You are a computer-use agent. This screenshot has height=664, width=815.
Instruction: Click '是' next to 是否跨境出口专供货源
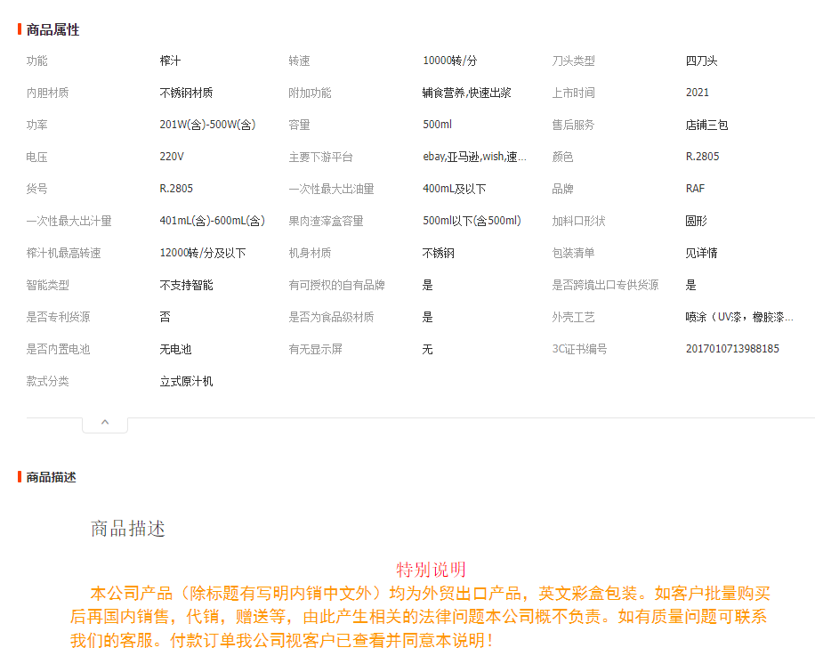690,285
